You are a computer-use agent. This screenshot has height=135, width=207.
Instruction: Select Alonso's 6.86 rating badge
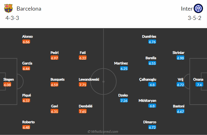coord(26,42)
